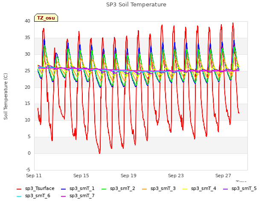The image size is (273, 204).
Task: Click the Sep 11 x-axis tick label
Action: [34, 176]
